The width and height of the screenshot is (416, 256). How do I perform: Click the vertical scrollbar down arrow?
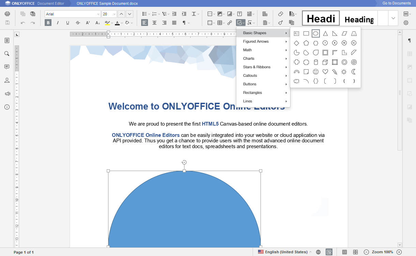[x=400, y=245]
